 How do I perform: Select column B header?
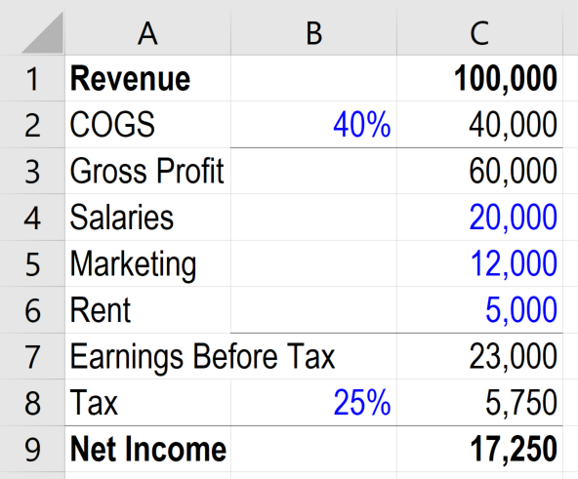[x=313, y=32]
